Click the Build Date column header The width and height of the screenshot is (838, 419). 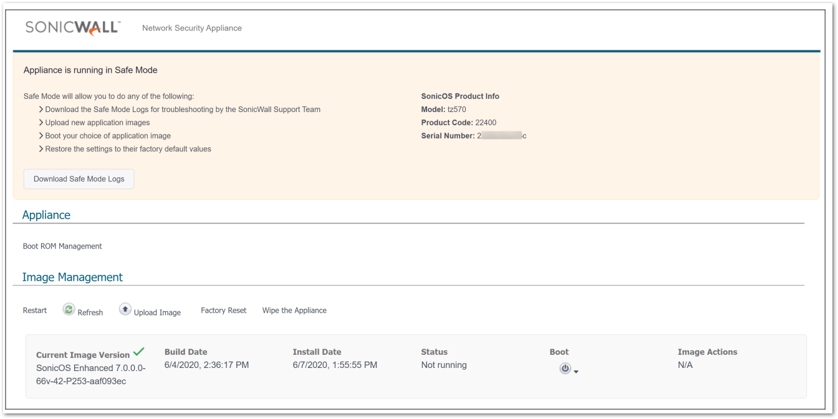pos(186,352)
